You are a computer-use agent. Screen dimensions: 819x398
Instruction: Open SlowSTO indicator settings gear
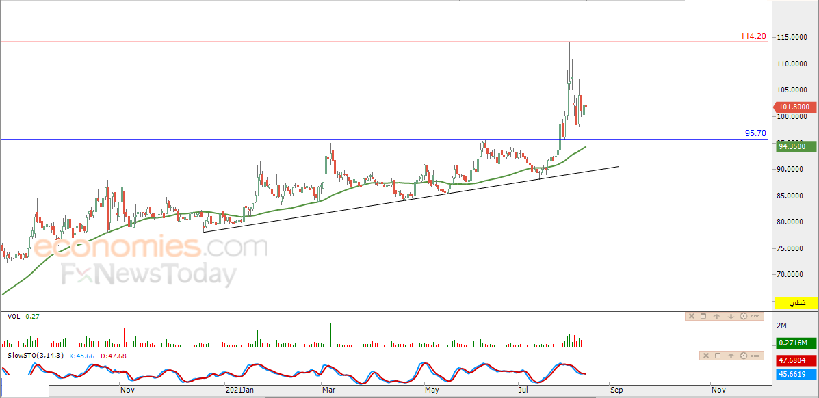coord(743,356)
